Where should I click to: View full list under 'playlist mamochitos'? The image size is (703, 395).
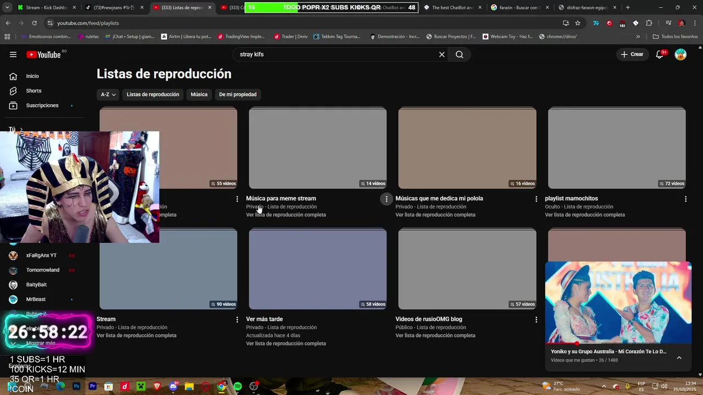(x=585, y=215)
